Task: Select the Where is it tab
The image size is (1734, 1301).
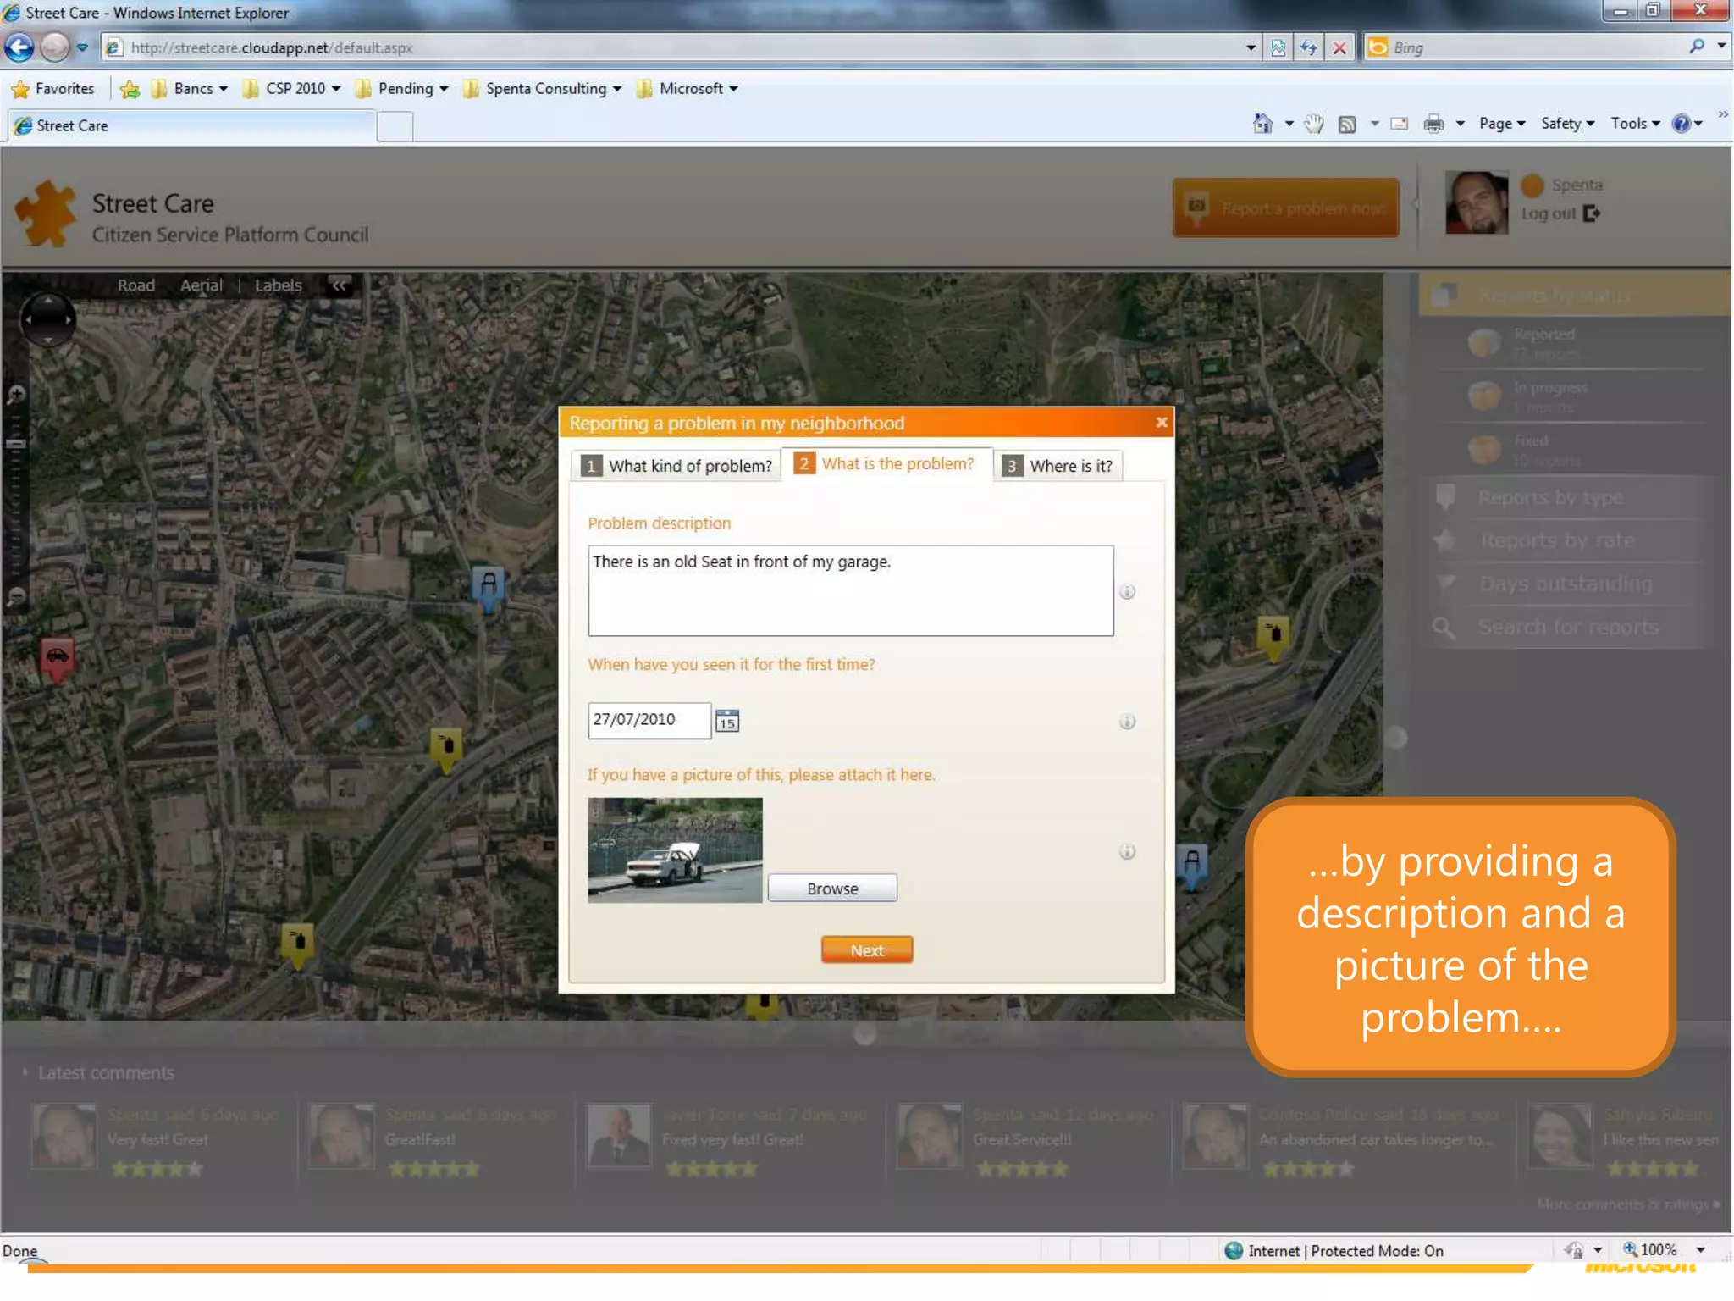Action: 1058,466
